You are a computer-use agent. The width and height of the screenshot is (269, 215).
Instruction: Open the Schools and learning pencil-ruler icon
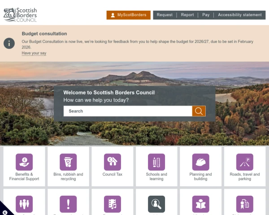pos(156,162)
